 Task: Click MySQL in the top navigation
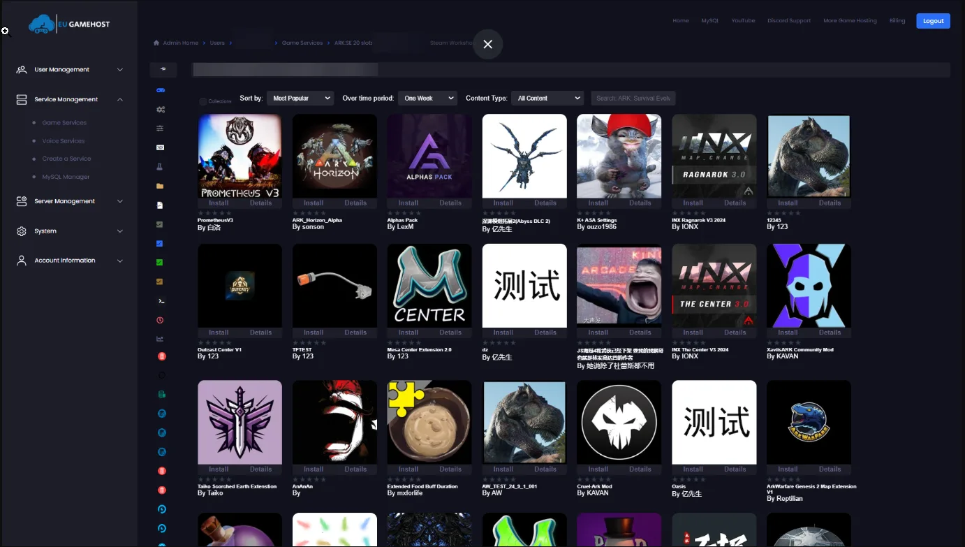tap(710, 21)
